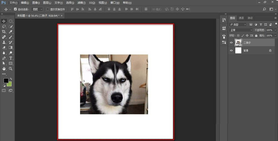This screenshot has height=141, width=278.
Task: Toggle lock all padlock
Action: [256, 36]
